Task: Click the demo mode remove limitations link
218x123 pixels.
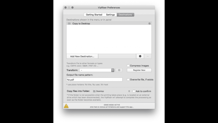Action: pyautogui.click(x=112, y=107)
